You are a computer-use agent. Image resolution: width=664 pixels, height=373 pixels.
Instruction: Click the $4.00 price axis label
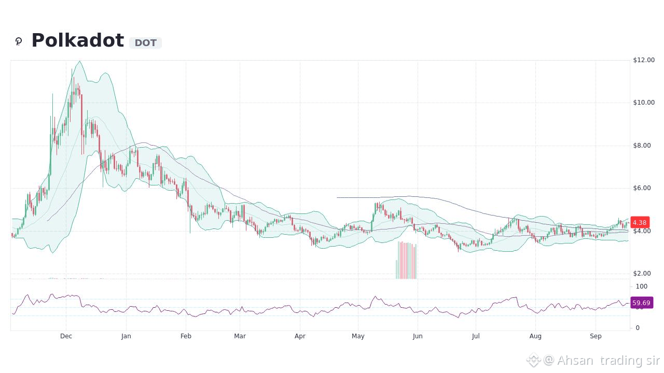[x=642, y=231]
